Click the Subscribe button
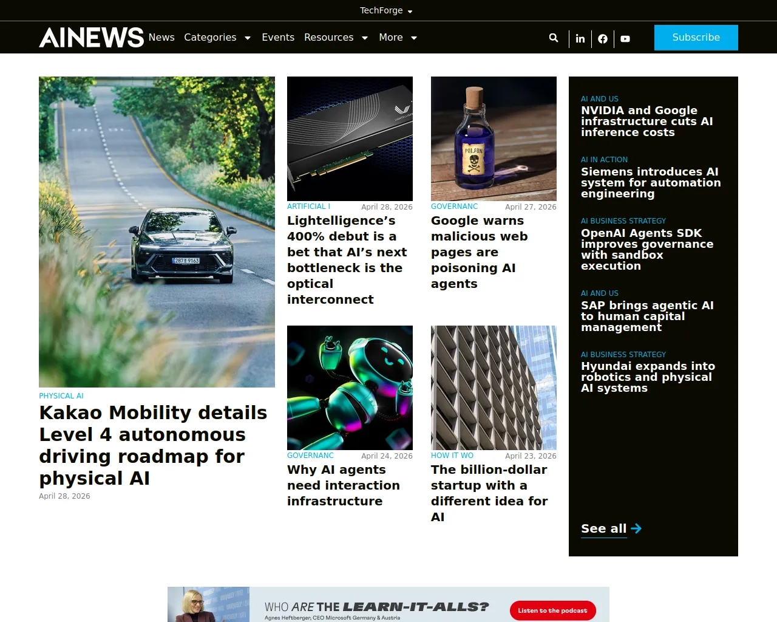This screenshot has height=622, width=777. (696, 38)
